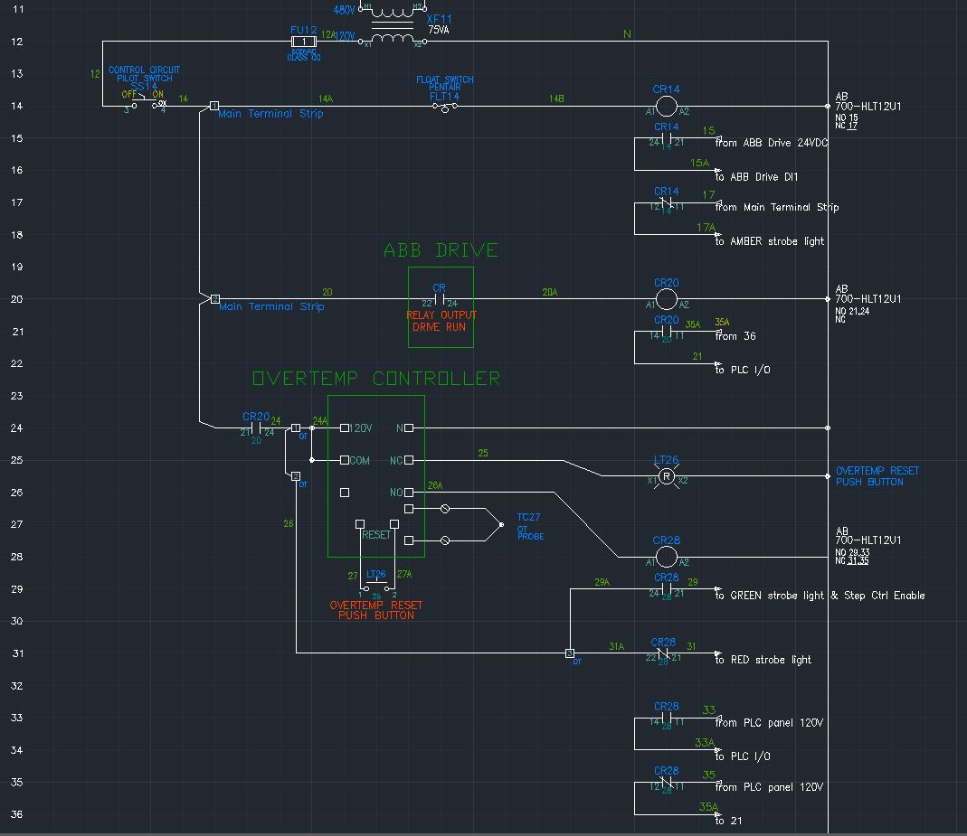The image size is (967, 836).
Task: Select the CR28 relay coil symbol
Action: (x=667, y=557)
